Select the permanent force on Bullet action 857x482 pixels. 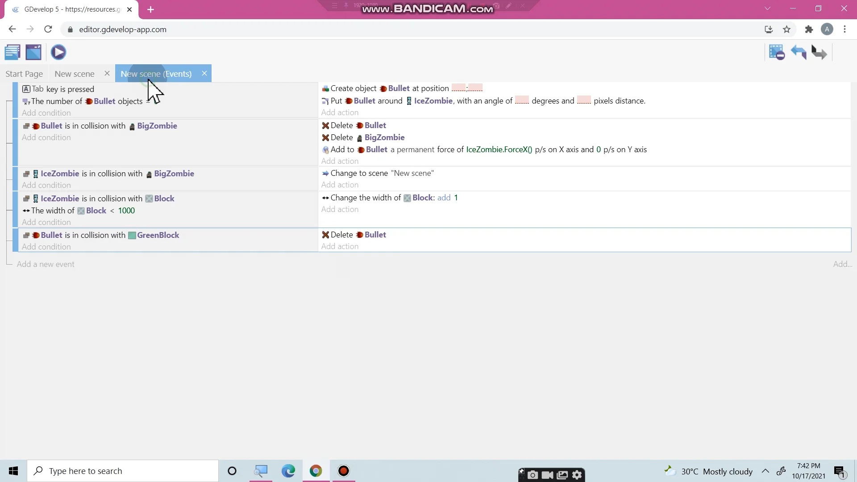484,150
